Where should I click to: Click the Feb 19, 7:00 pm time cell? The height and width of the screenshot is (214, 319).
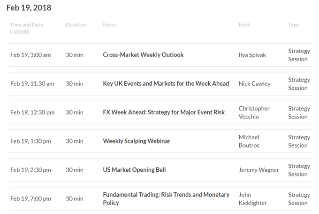coord(30,199)
